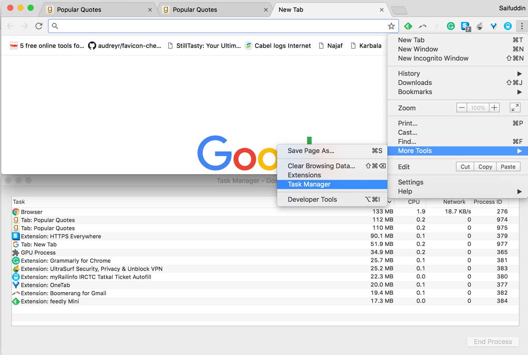Image resolution: width=528 pixels, height=355 pixels.
Task: Click the browser forward arrow
Action: click(25, 26)
